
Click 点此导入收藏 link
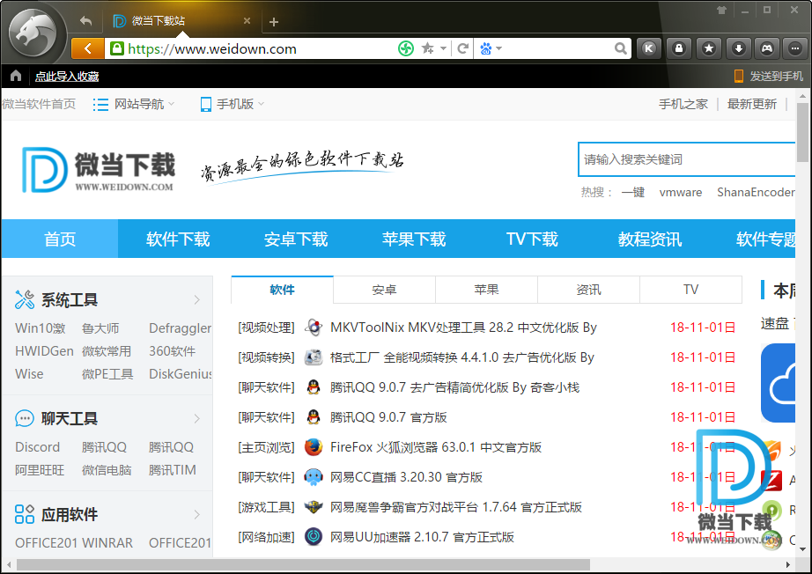point(67,77)
